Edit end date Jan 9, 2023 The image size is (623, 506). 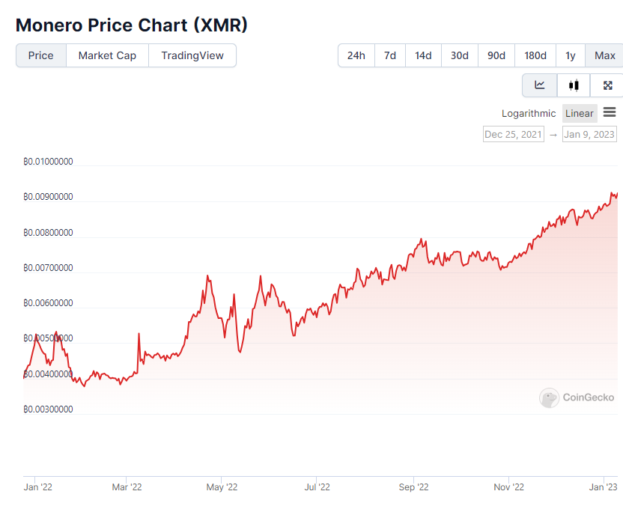click(589, 135)
